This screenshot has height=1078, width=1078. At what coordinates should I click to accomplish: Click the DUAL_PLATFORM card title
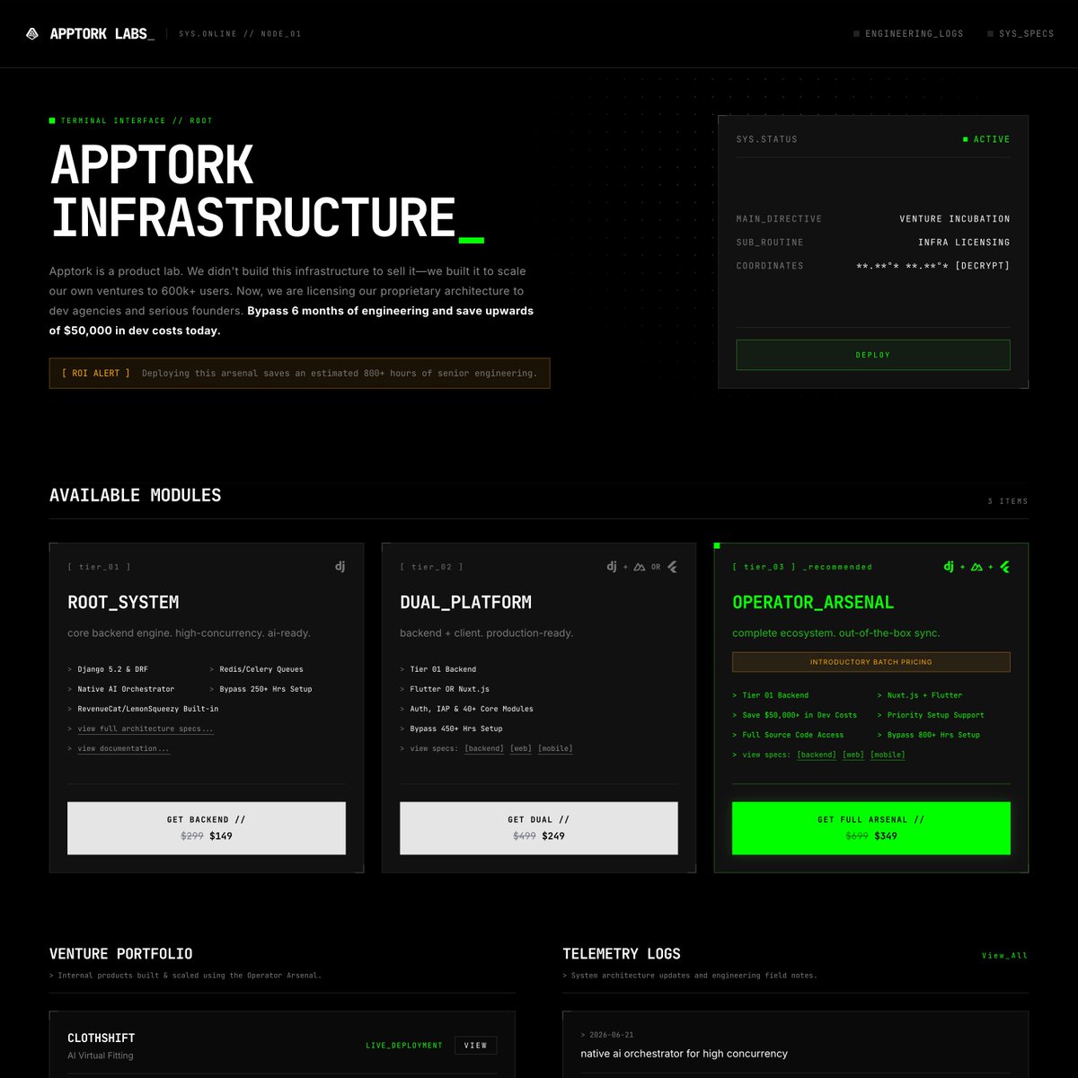[466, 602]
